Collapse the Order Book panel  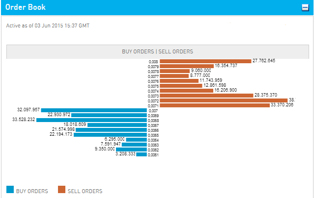pyautogui.click(x=305, y=8)
